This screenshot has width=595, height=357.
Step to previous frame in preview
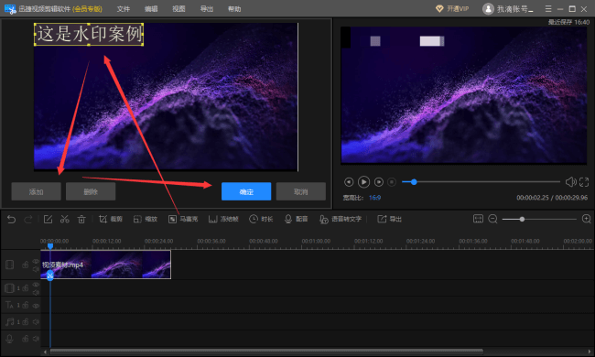(x=349, y=182)
